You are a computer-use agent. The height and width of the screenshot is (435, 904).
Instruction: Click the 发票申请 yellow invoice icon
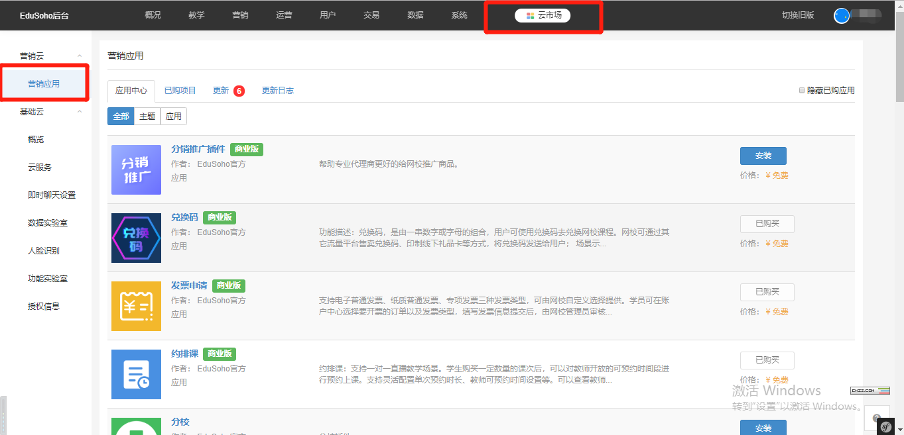pos(136,306)
